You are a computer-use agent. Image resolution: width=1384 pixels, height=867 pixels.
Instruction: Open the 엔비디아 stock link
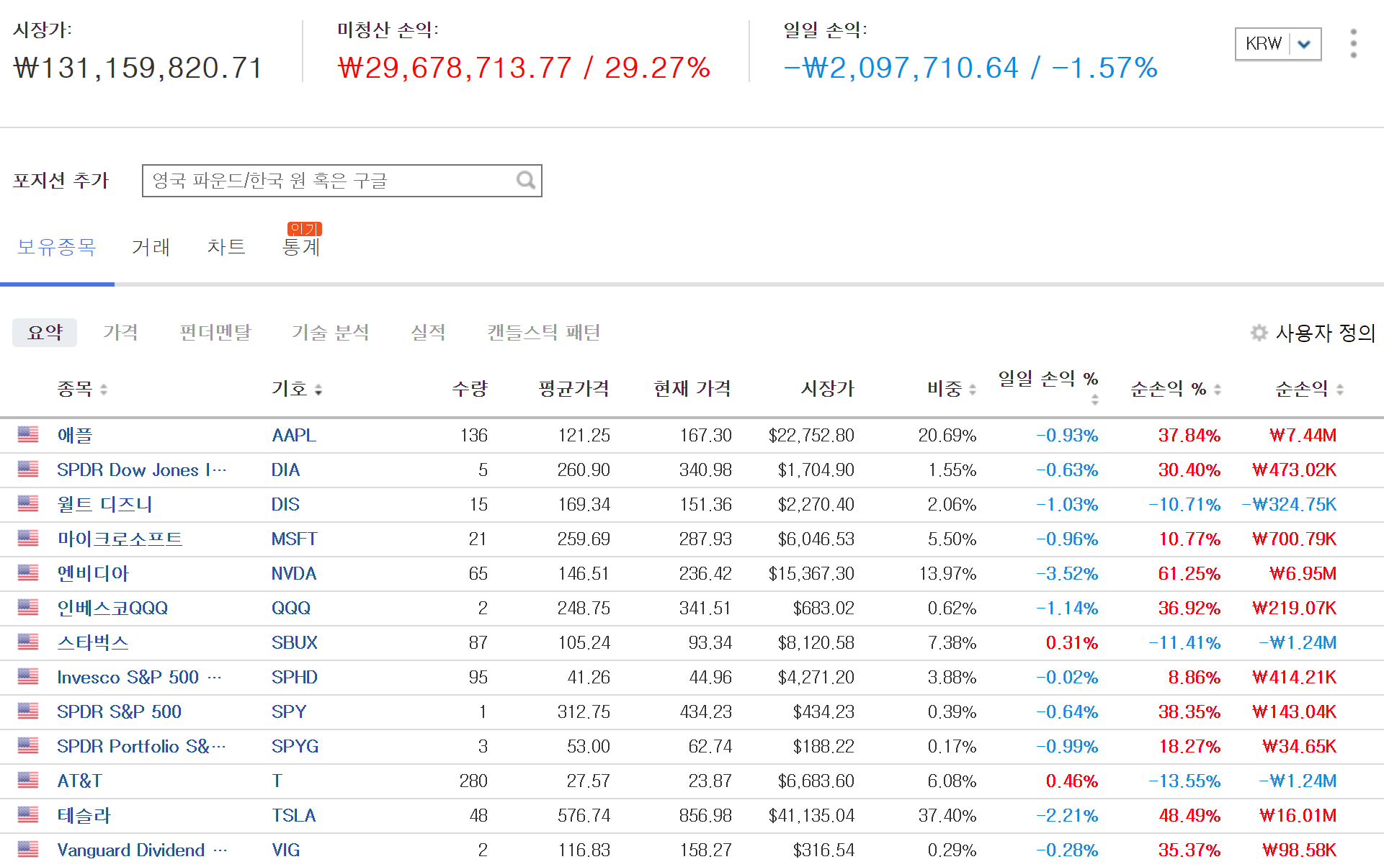coord(93,573)
